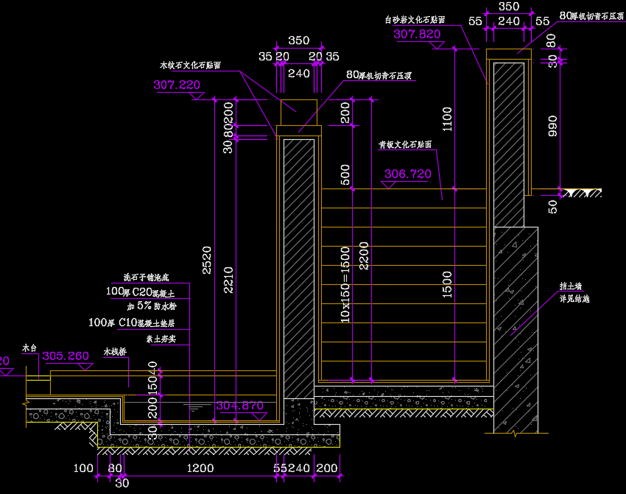This screenshot has width=626, height=494.
Task: Click the 100厚 C20混凝土 note
Action: pos(140,292)
